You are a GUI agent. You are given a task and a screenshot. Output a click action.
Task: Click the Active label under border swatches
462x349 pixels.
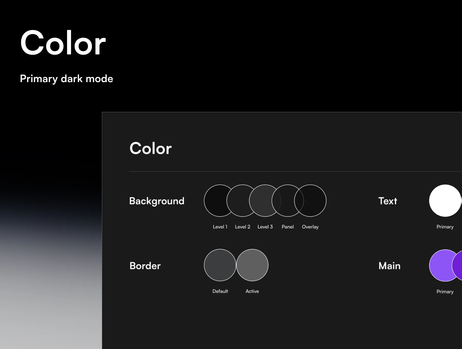coord(252,291)
